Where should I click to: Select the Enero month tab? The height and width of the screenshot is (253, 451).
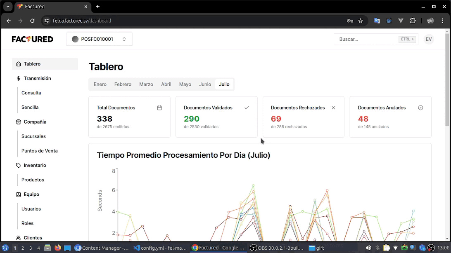coord(100,84)
